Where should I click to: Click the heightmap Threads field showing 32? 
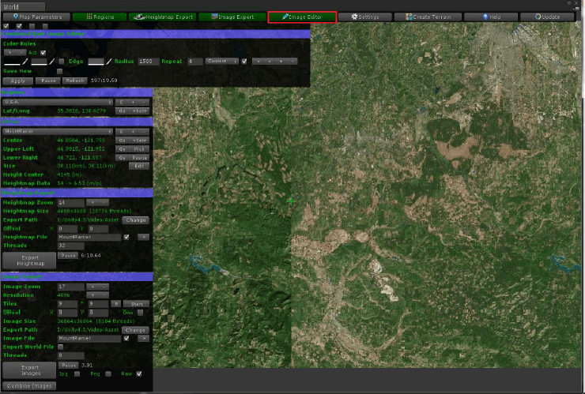point(71,246)
